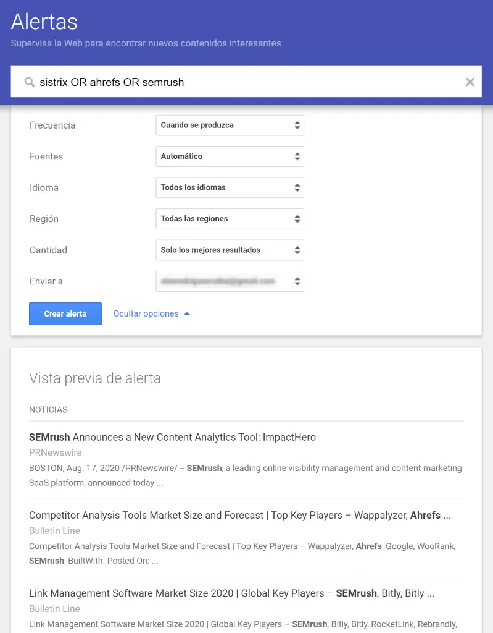Viewport: 493px width, 633px height.
Task: Open the SEMrush ImpactHero news headline
Action: [x=172, y=437]
